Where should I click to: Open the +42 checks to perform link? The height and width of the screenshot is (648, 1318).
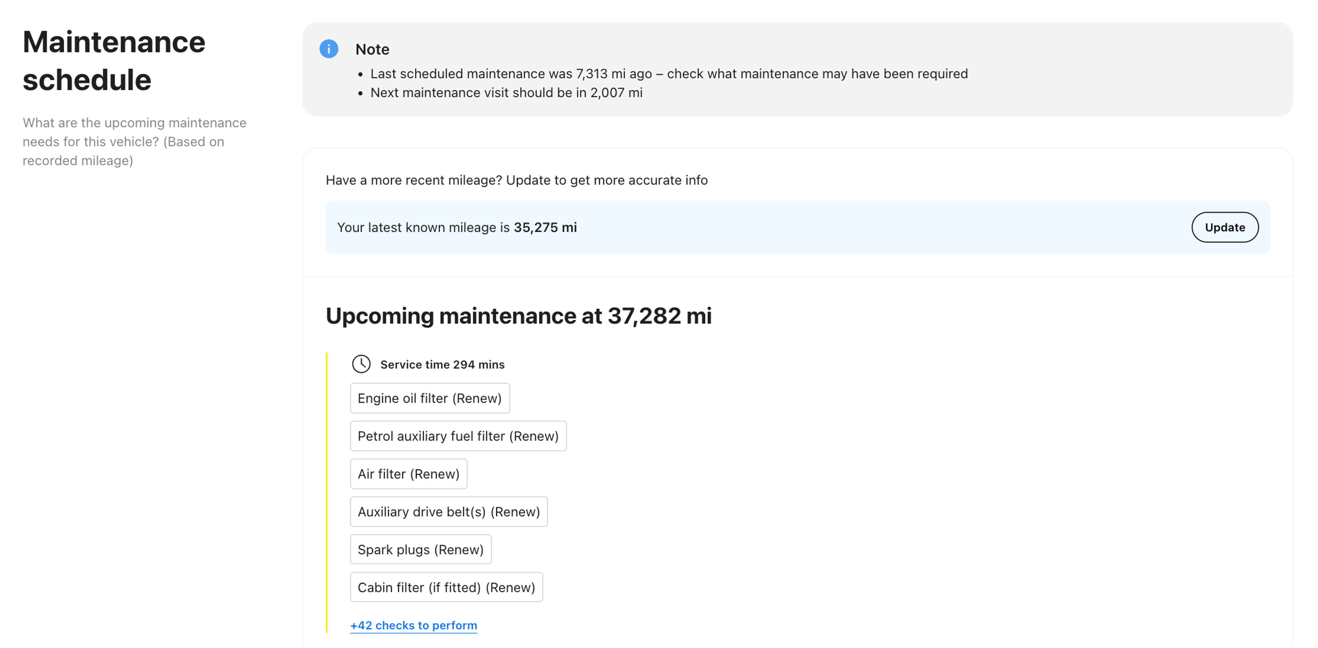pos(413,625)
